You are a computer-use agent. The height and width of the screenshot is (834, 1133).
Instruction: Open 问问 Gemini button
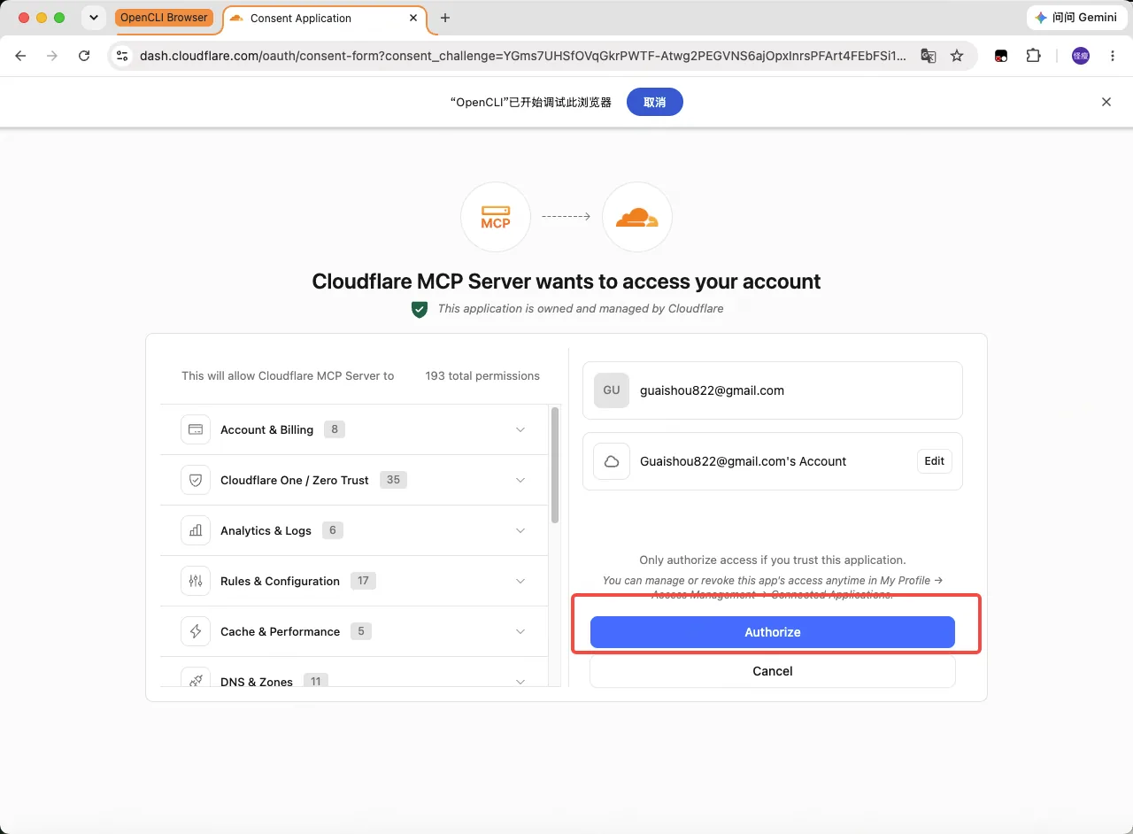tap(1076, 18)
